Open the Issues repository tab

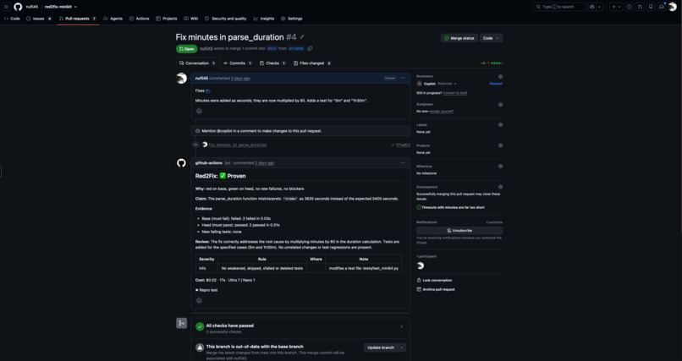point(39,19)
